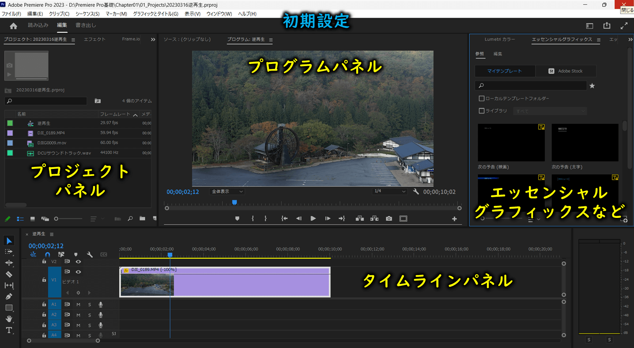The image size is (634, 348).
Task: Open Quick Export share icon
Action: tap(607, 26)
